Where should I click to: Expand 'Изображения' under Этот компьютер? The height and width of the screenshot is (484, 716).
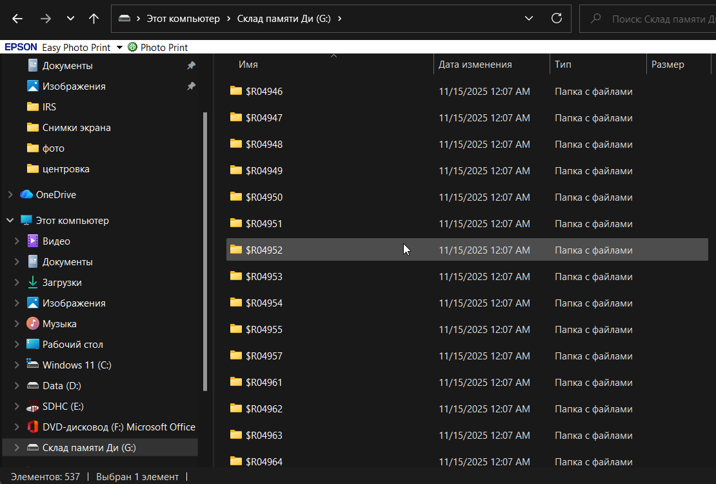pos(17,303)
